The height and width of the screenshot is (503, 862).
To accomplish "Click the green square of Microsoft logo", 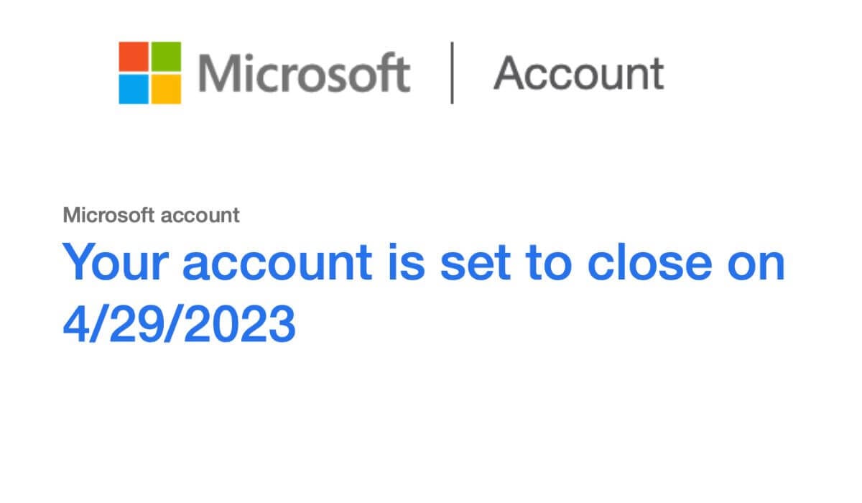I will pyautogui.click(x=165, y=56).
